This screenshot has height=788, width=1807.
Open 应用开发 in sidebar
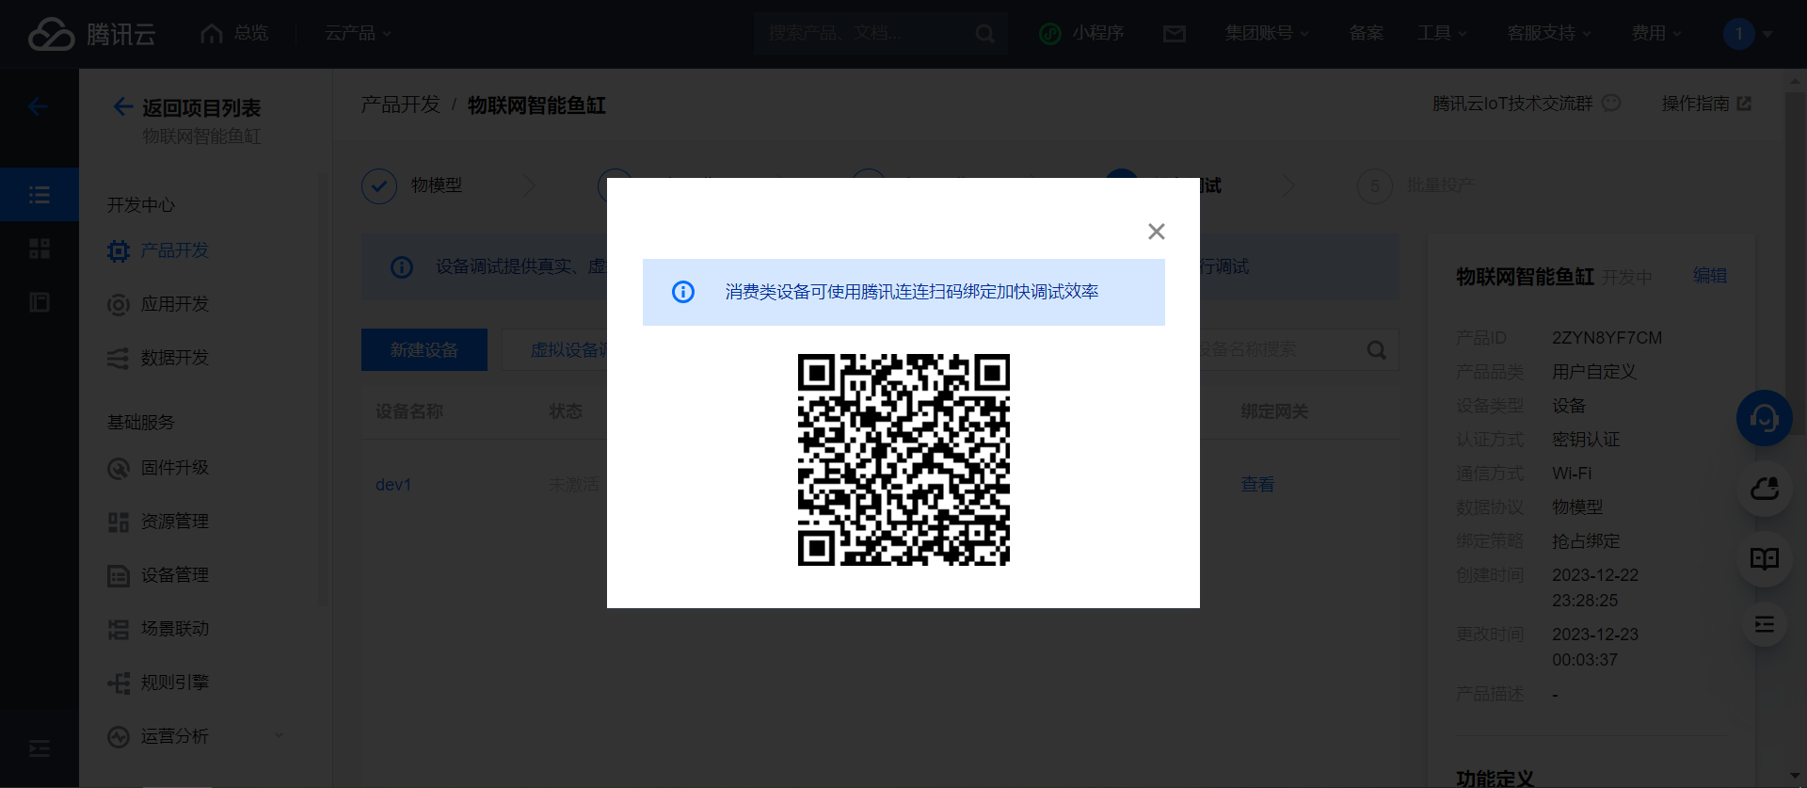pos(175,304)
